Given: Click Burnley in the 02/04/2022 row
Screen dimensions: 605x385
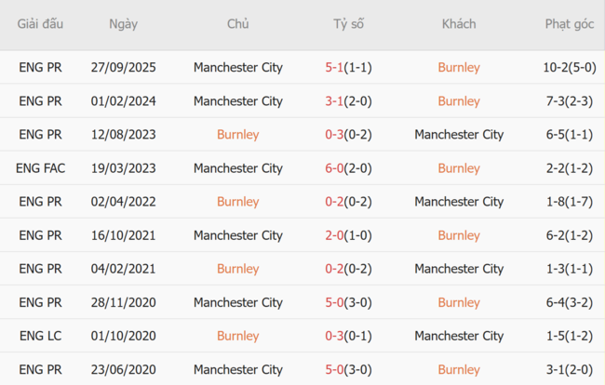Looking at the screenshot, I should pyautogui.click(x=237, y=202).
